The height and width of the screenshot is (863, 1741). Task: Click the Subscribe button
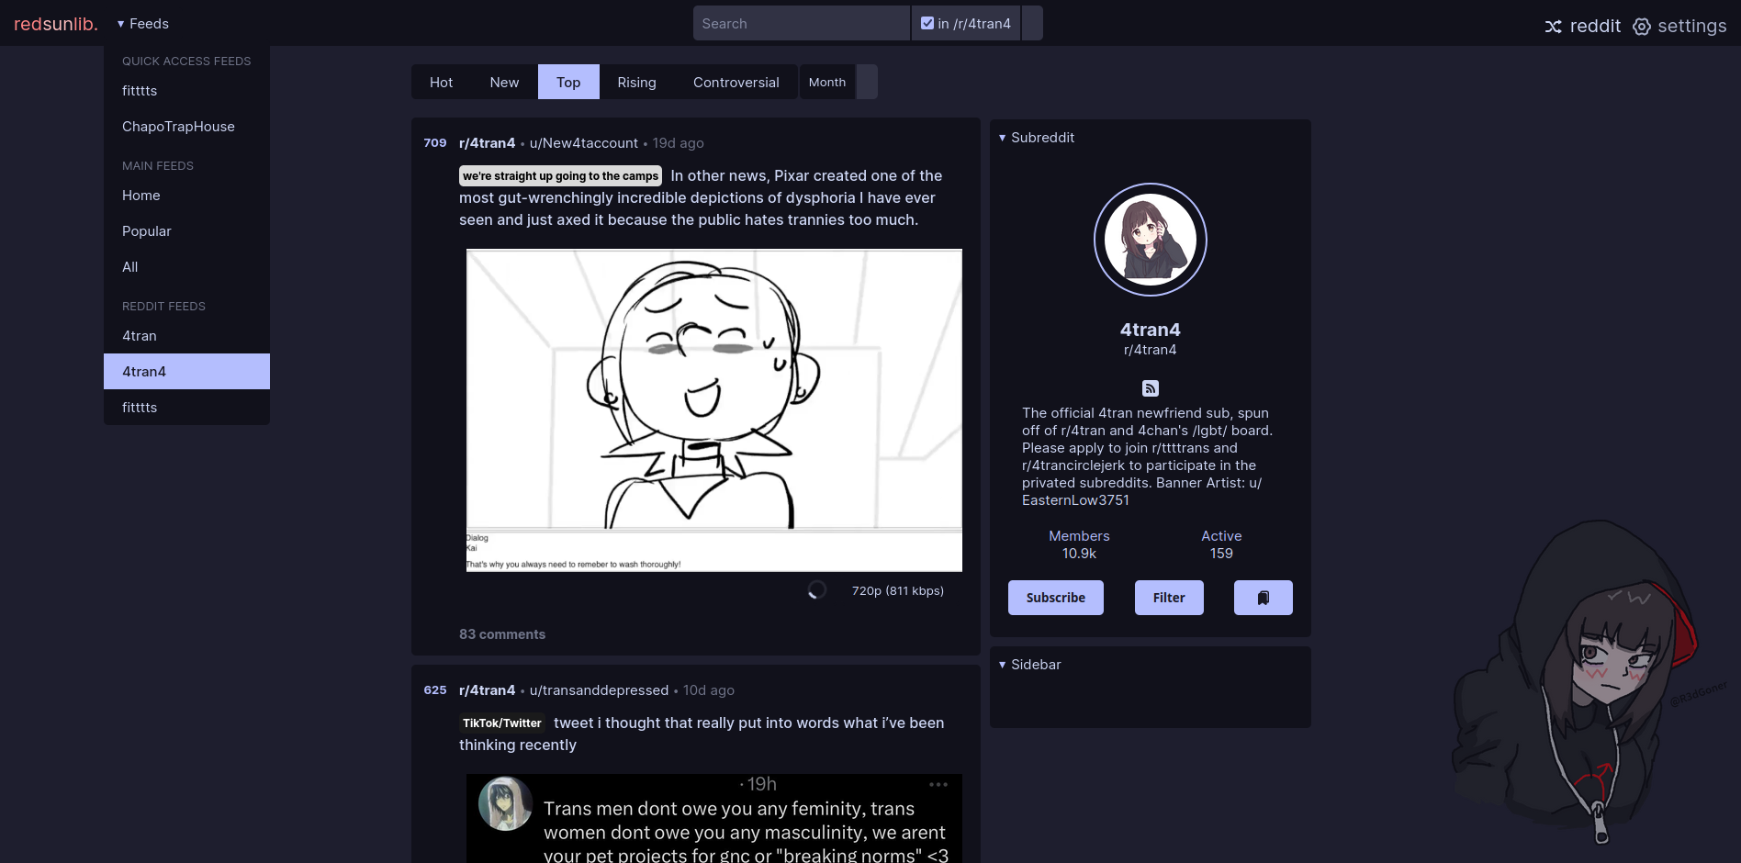pyautogui.click(x=1056, y=598)
